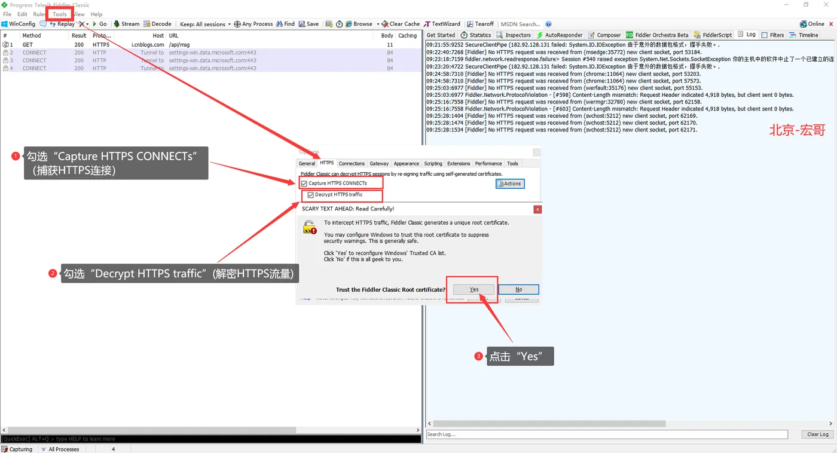Screen dimensions: 837x453
Task: Click the Remove sessions X icon
Action: coord(82,24)
